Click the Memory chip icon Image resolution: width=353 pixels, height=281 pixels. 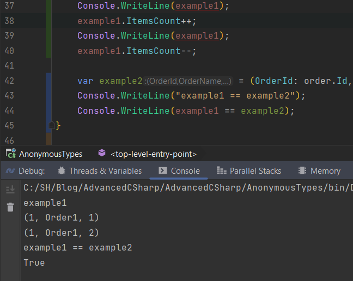coord(302,170)
